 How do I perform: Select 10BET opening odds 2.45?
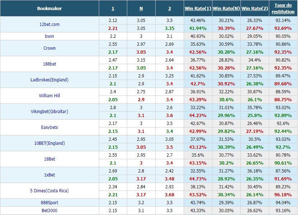click(x=113, y=139)
